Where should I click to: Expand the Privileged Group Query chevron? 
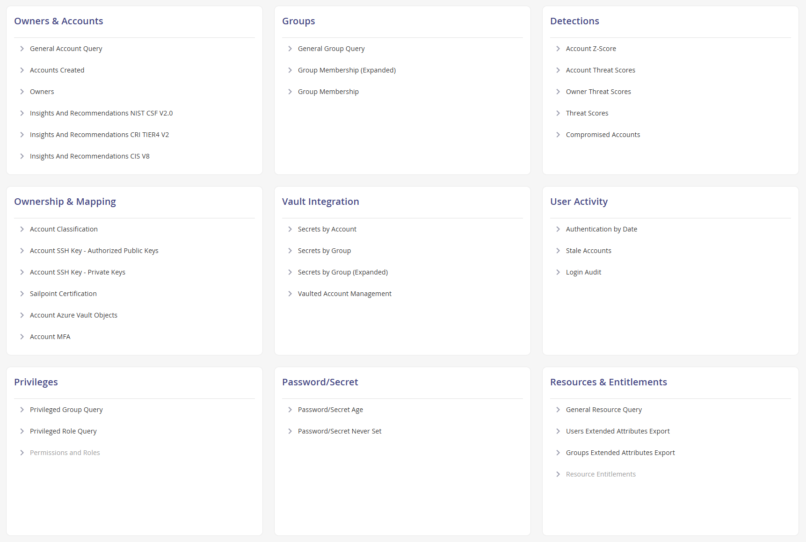(x=22, y=410)
